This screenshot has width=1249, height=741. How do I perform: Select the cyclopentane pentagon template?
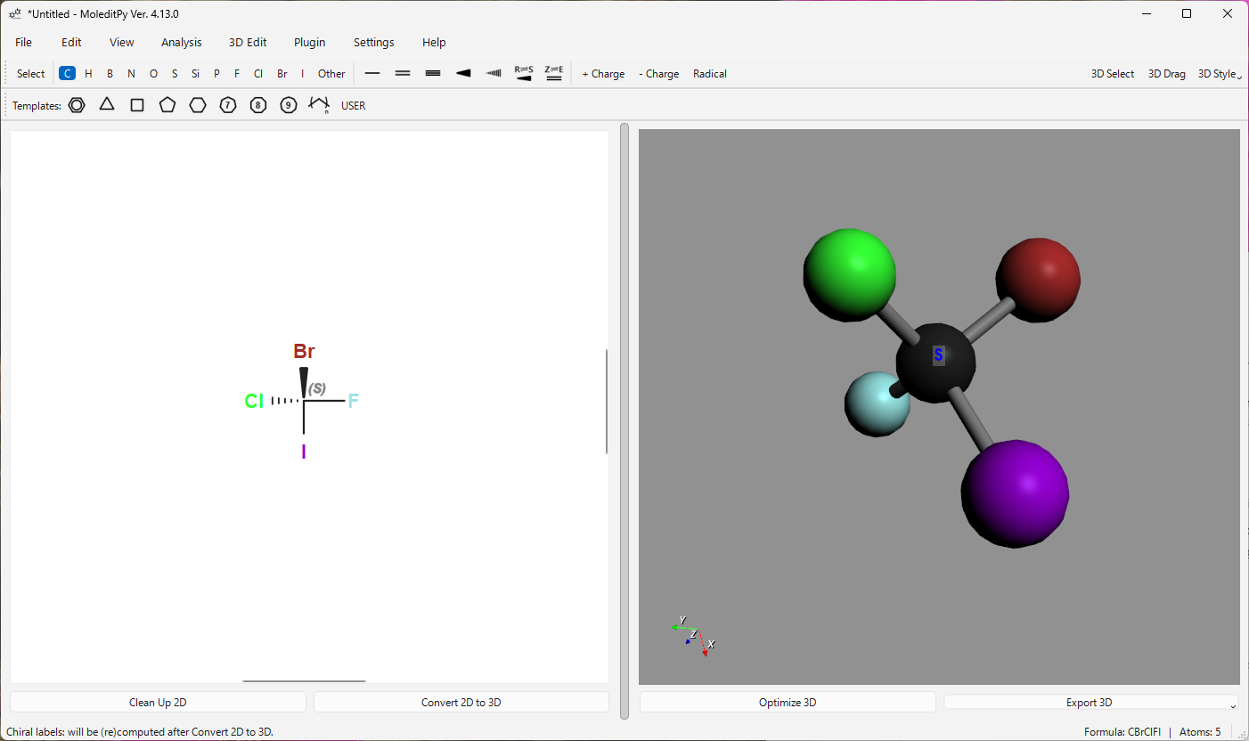pos(167,105)
